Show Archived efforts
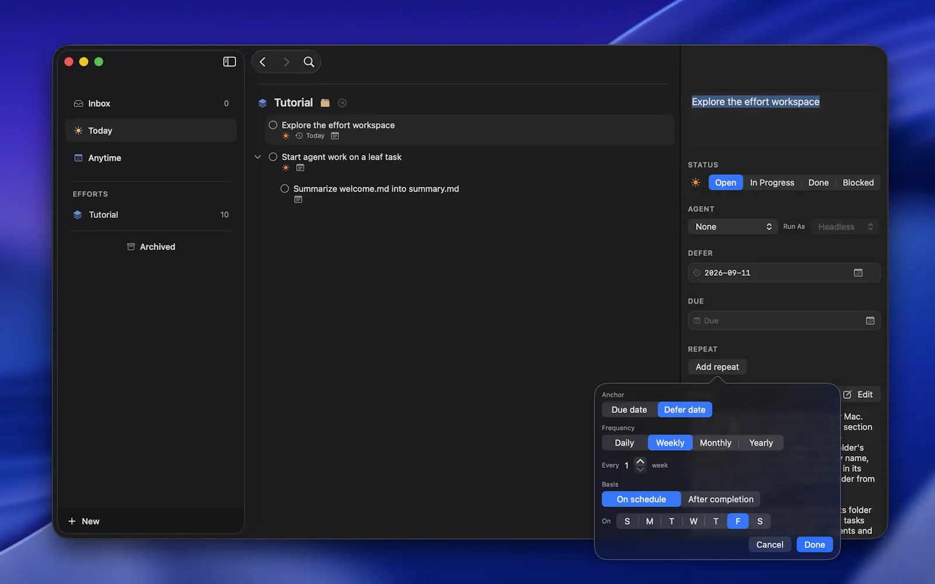Image resolution: width=935 pixels, height=584 pixels. tap(151, 247)
